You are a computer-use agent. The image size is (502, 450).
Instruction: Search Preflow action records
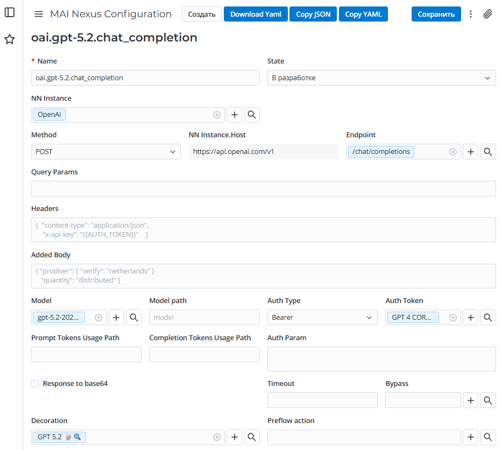click(x=488, y=437)
